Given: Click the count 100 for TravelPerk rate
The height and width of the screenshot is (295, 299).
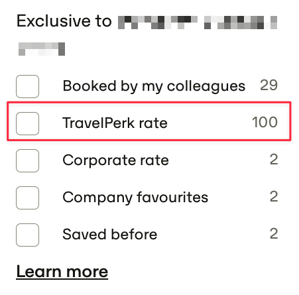Looking at the screenshot, I should point(265,122).
